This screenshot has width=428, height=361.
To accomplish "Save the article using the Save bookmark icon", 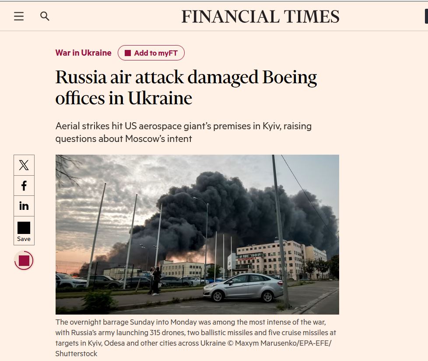I will (24, 227).
